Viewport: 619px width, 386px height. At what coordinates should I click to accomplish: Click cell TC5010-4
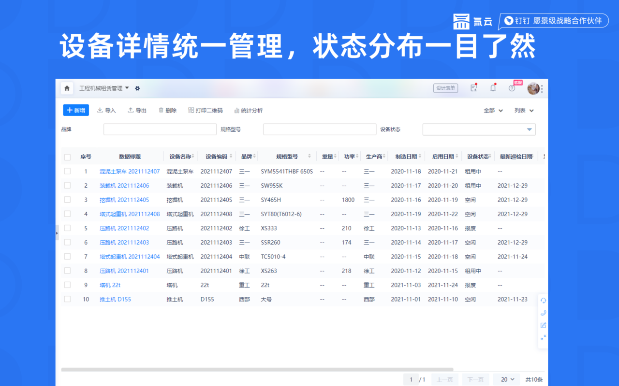pyautogui.click(x=273, y=257)
